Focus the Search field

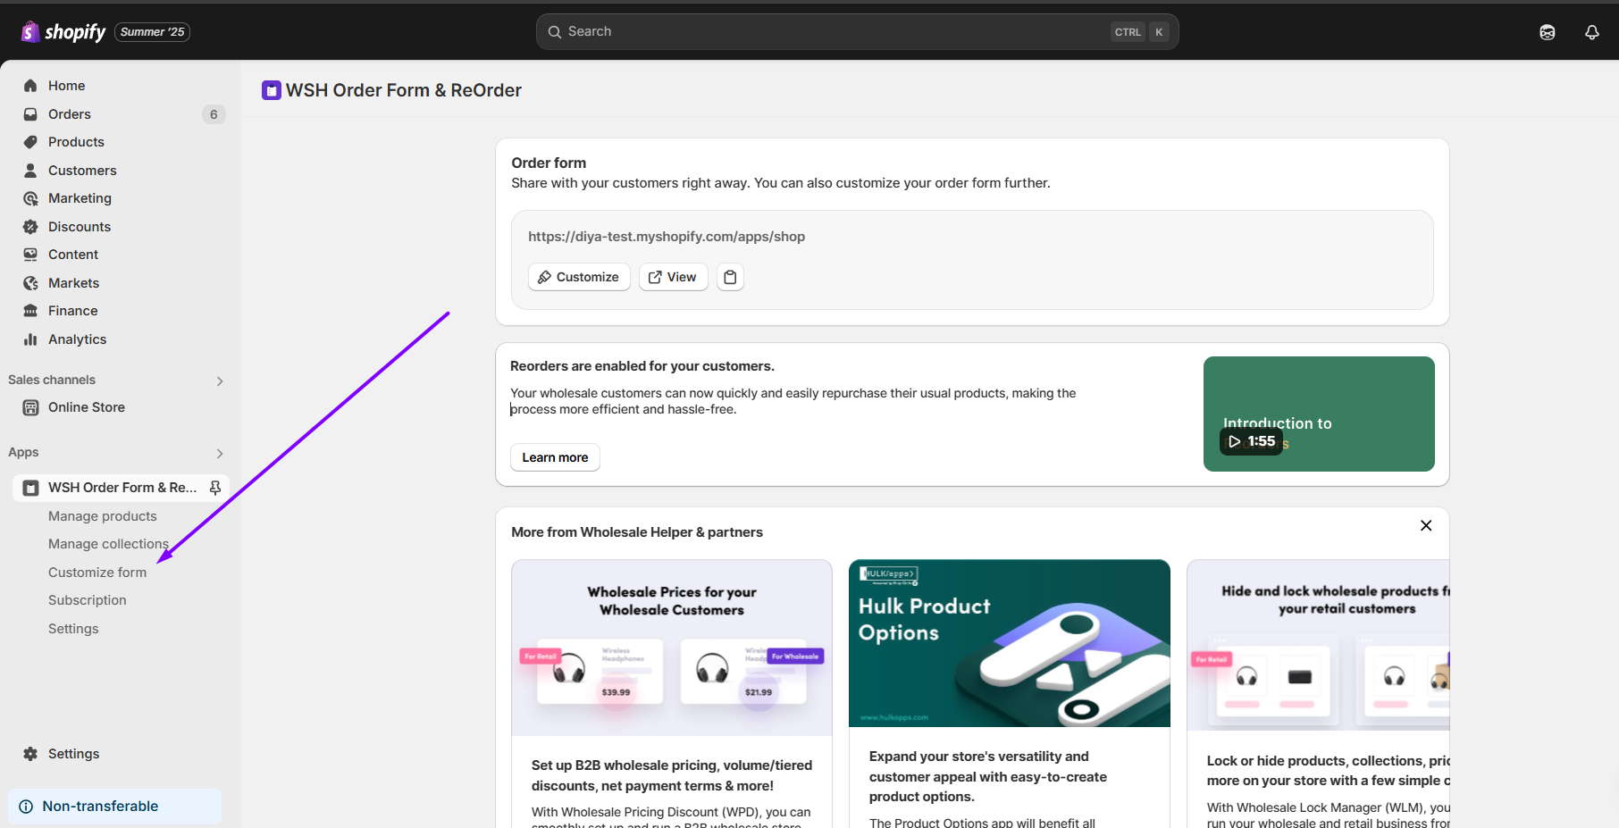857,31
